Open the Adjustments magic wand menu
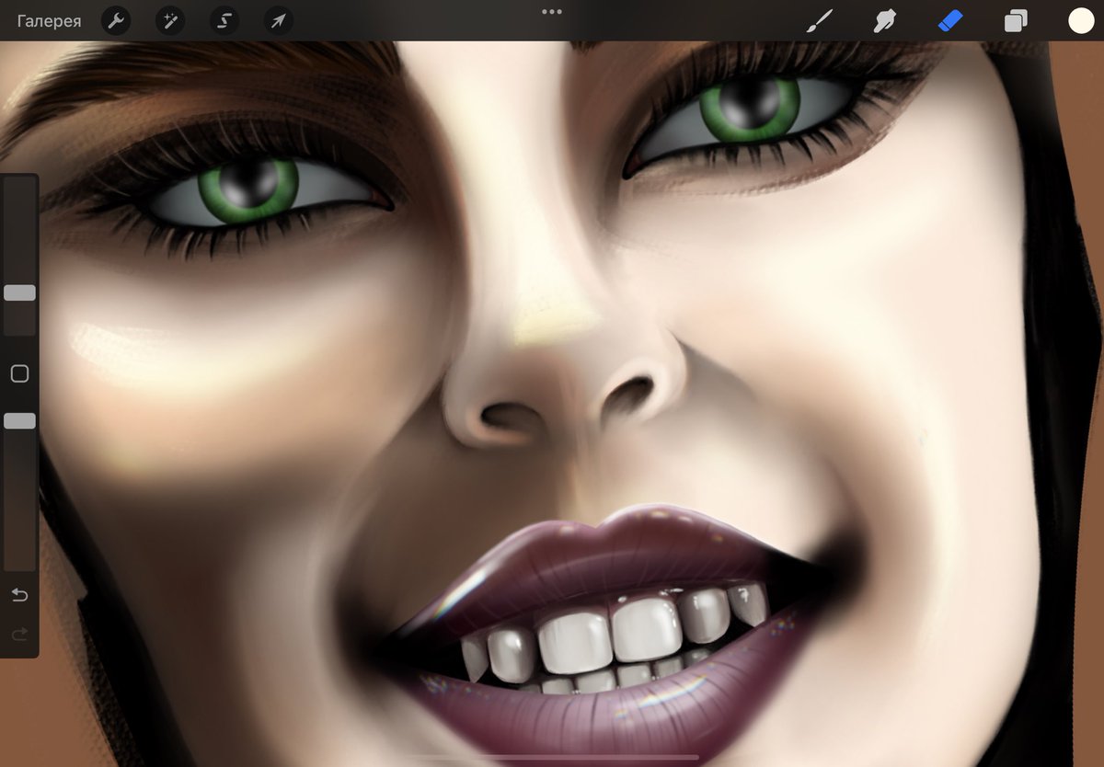Viewport: 1104px width, 767px height. pyautogui.click(x=169, y=21)
